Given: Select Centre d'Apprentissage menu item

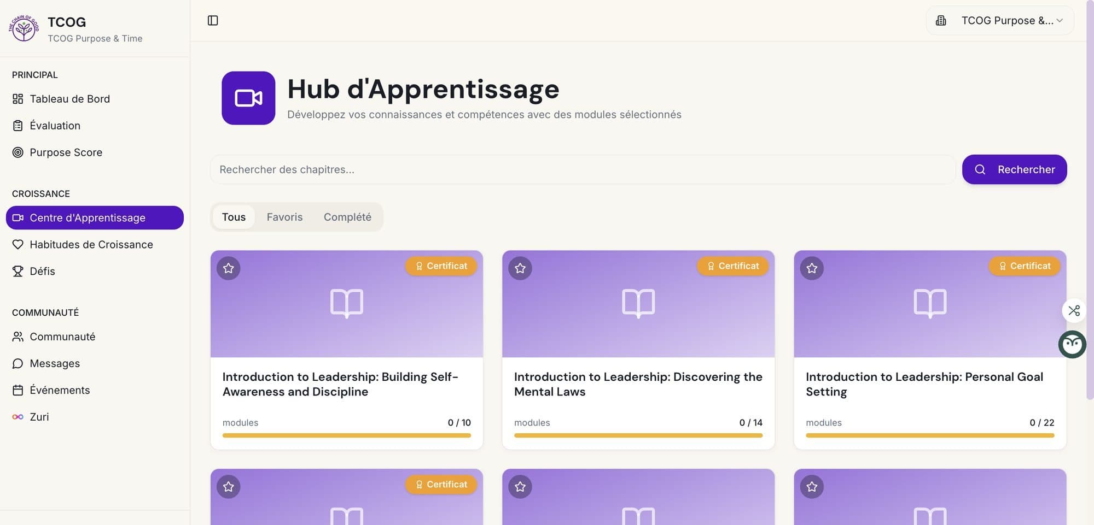Looking at the screenshot, I should pyautogui.click(x=95, y=218).
